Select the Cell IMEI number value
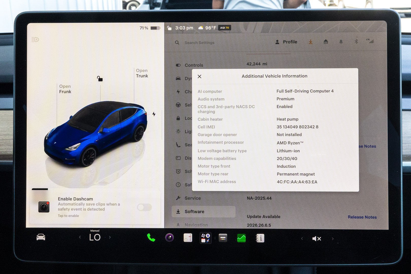This screenshot has height=274, width=411. (297, 127)
